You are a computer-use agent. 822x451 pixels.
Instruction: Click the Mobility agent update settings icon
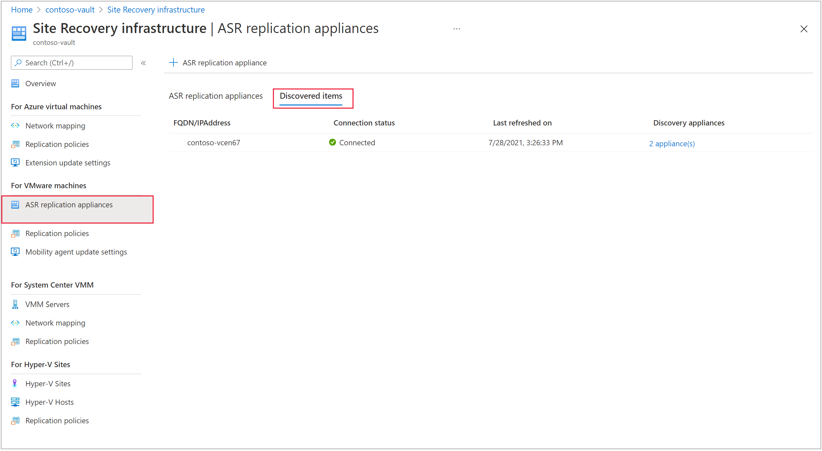tap(15, 252)
